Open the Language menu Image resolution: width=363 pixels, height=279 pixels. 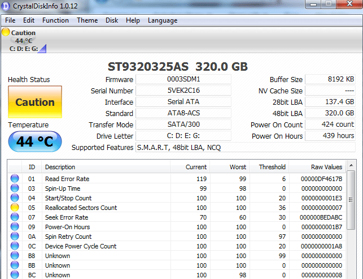[163, 20]
